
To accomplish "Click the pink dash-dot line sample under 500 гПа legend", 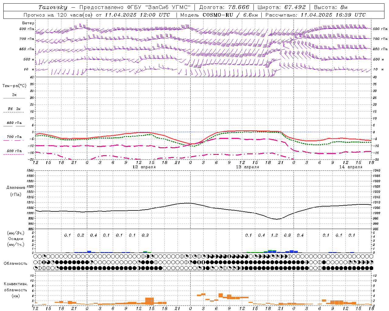I will [x=13, y=155].
